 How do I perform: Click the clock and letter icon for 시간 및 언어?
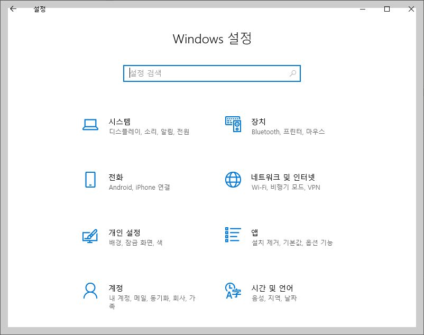233,291
